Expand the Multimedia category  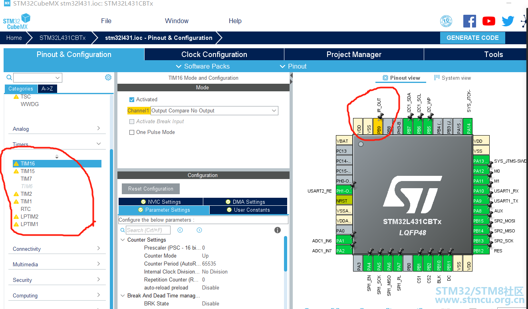click(x=57, y=264)
